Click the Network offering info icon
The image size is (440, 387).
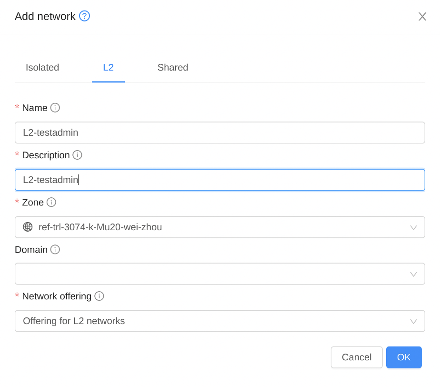[99, 295]
